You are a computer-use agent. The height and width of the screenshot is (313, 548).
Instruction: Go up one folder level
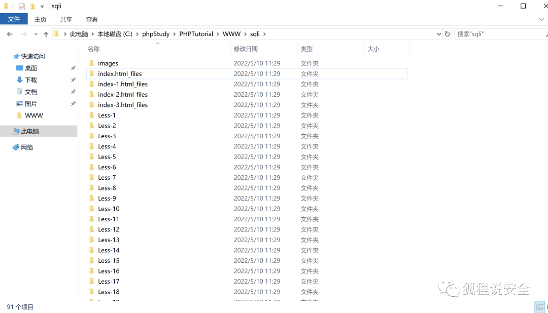pyautogui.click(x=46, y=34)
